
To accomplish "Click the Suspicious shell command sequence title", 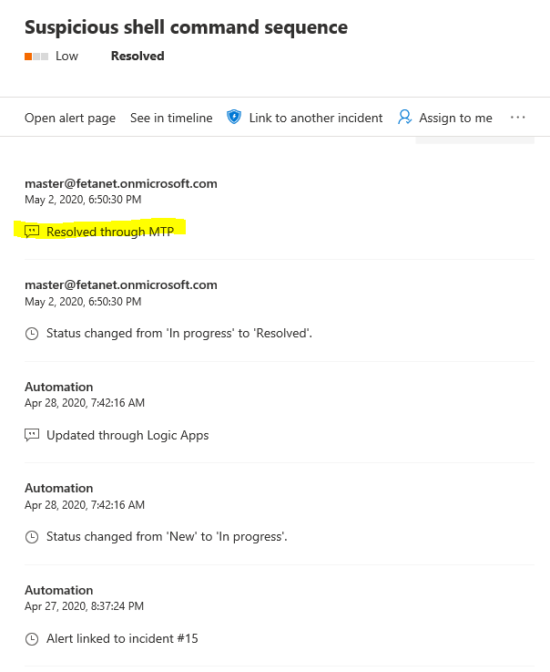I will 186,27.
